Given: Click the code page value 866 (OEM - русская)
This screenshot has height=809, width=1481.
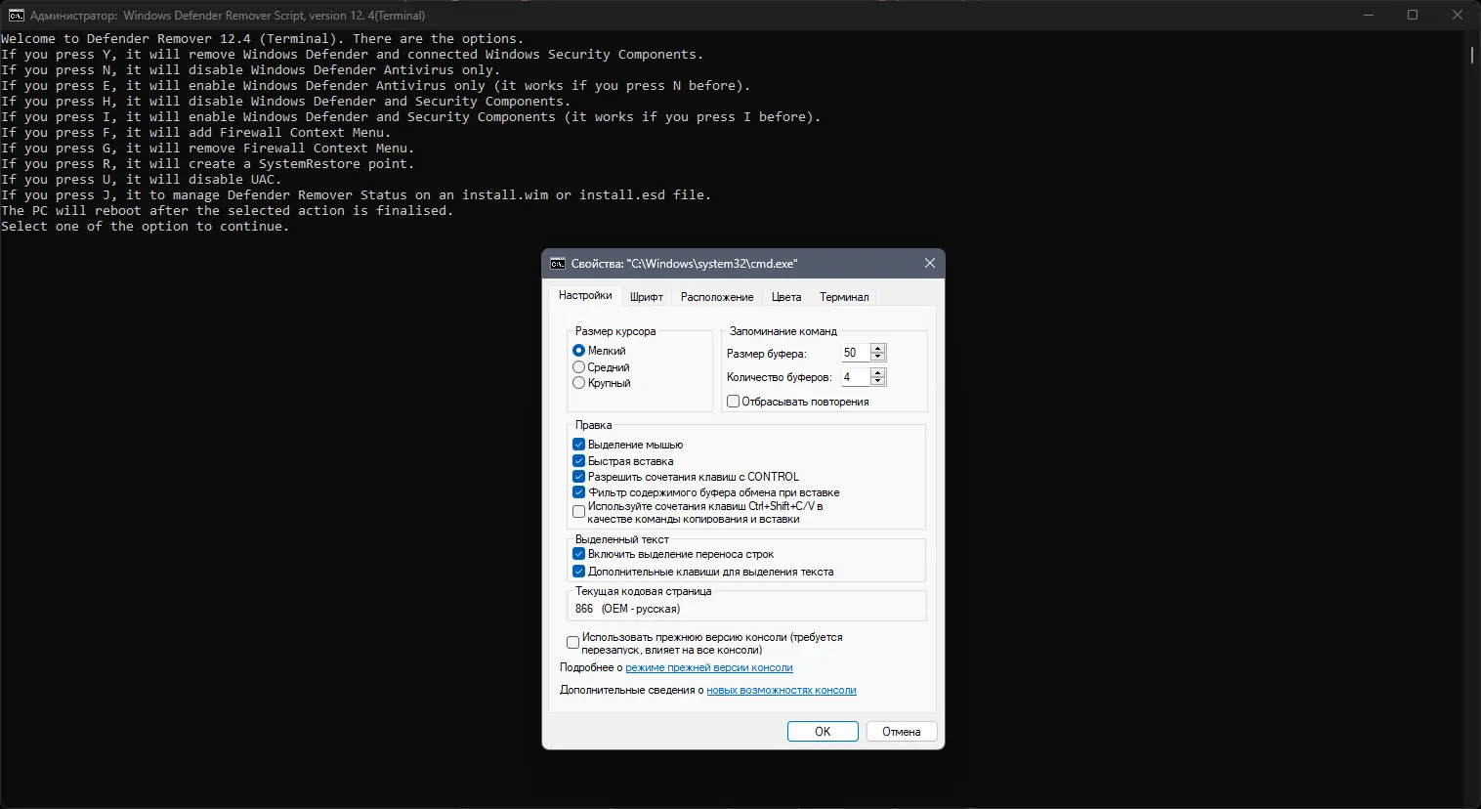Looking at the screenshot, I should click(627, 609).
